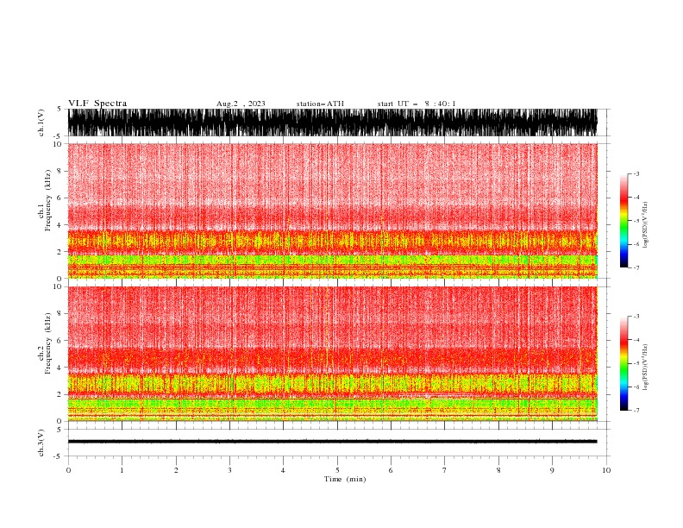This screenshot has height=528, width=683.
Task: Click the time axis tick label 6
Action: [x=391, y=470]
